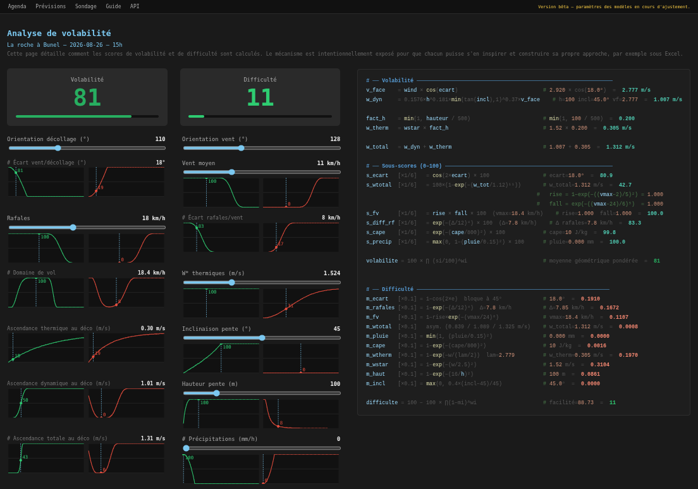
Task: Click the red Ascendance thermique chart
Action: [126, 348]
